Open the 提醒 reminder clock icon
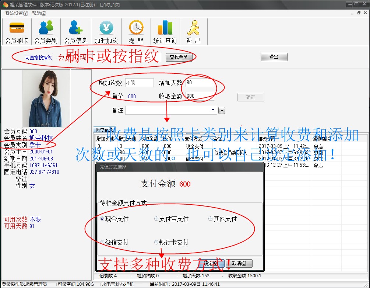The image size is (370, 288). pyautogui.click(x=136, y=28)
